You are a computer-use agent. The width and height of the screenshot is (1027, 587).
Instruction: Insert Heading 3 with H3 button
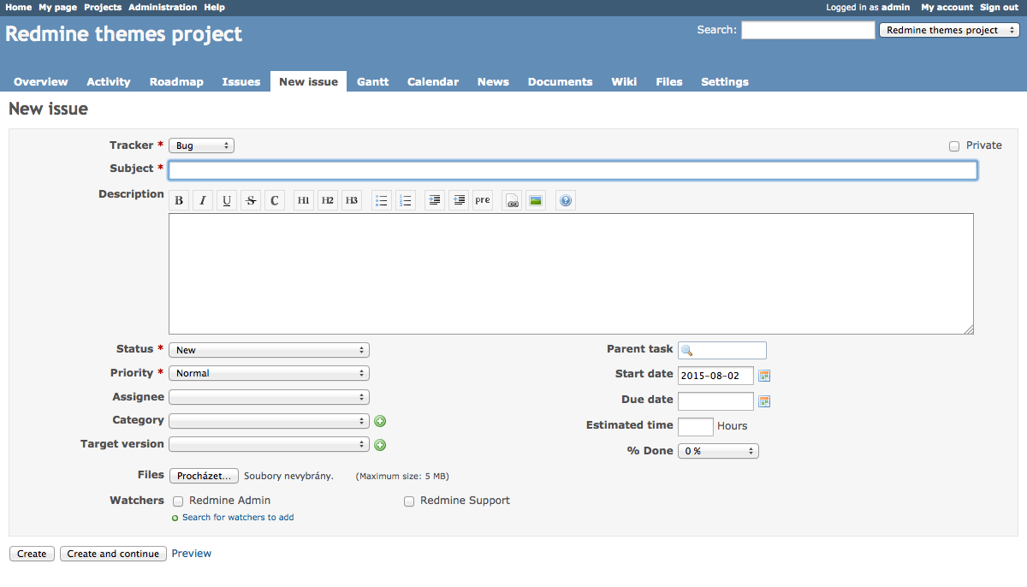(x=352, y=201)
